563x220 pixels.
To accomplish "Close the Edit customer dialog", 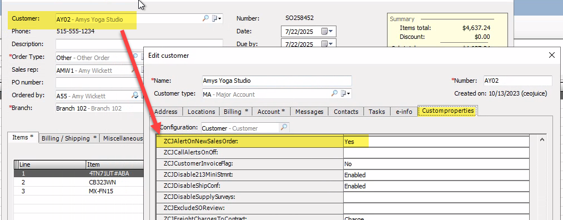I will (552, 55).
